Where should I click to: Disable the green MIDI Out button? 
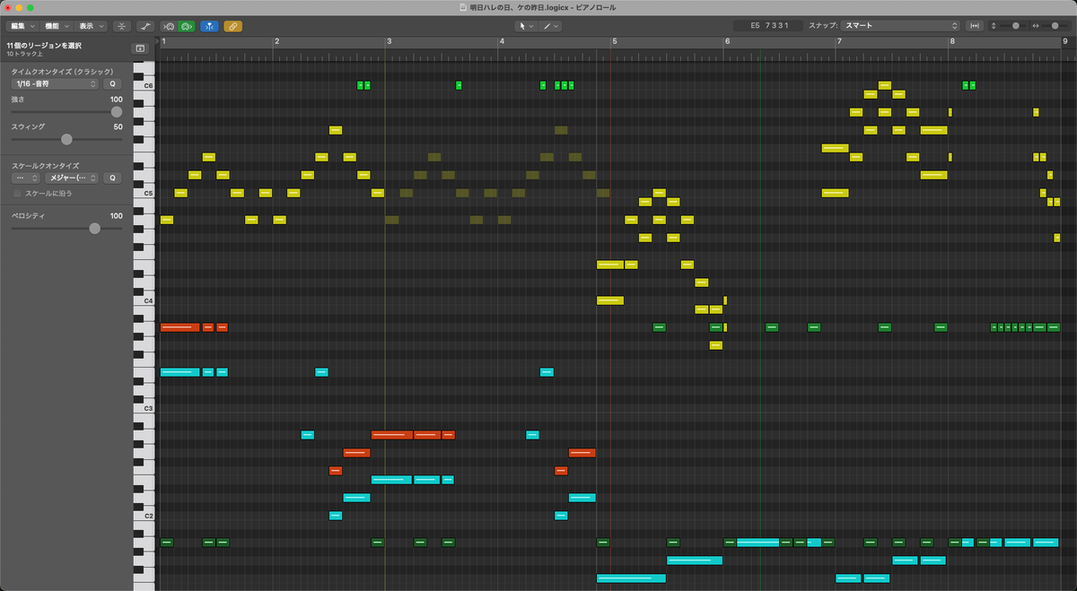[x=186, y=26]
